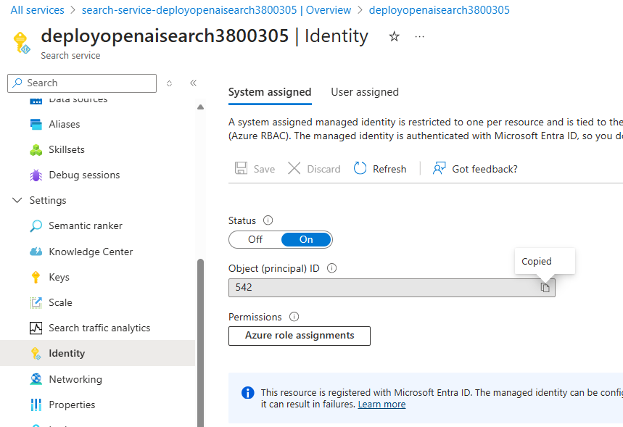Screen dimensions: 623x427
Task: Copy the Object principal ID to clipboard
Action: (545, 287)
